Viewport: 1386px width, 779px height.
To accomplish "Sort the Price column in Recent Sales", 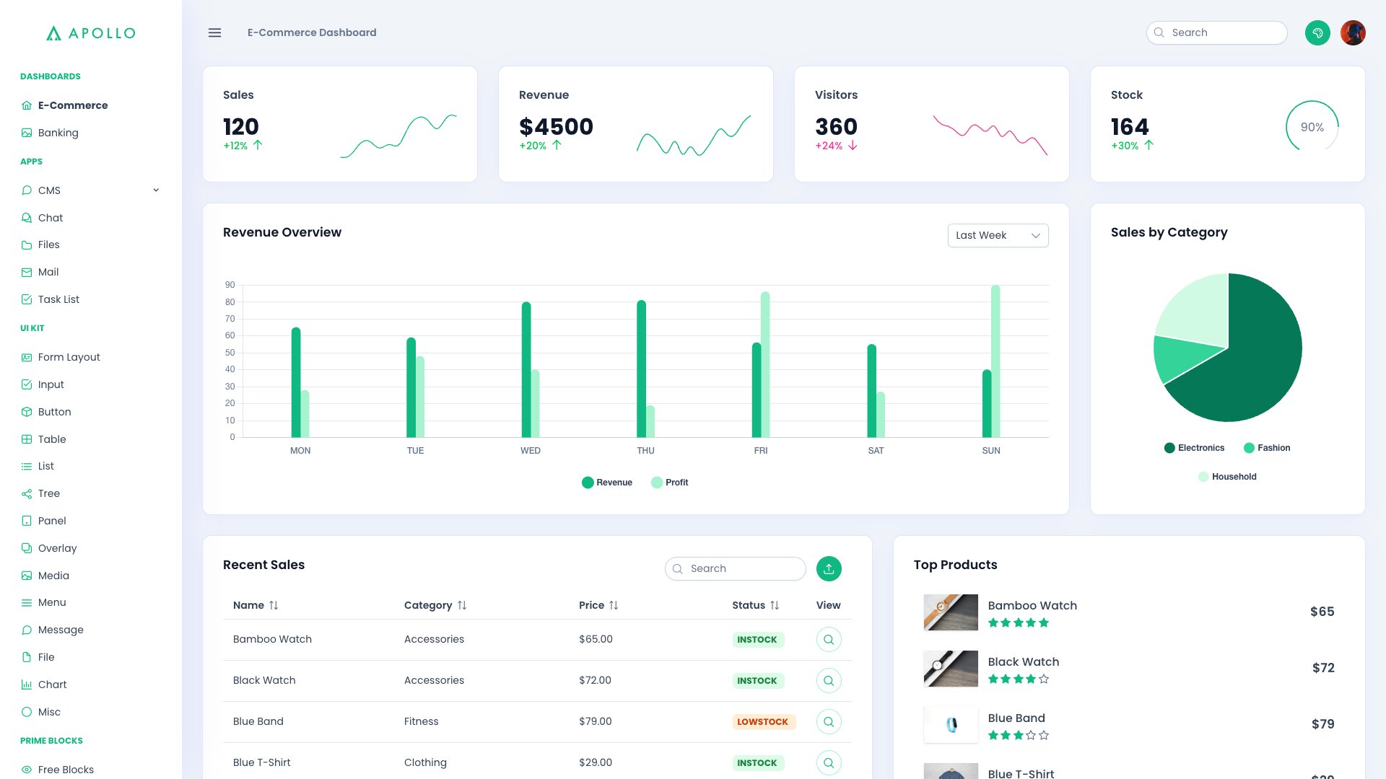I will (614, 605).
